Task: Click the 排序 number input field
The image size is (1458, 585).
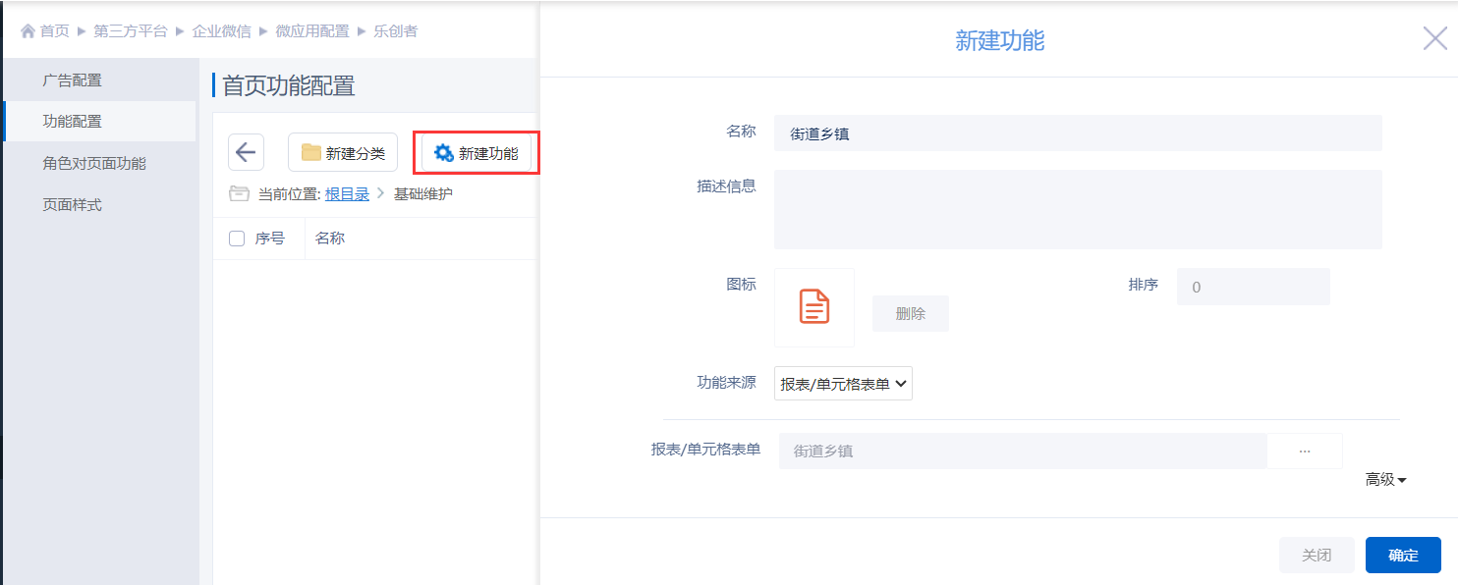Action: click(1253, 288)
